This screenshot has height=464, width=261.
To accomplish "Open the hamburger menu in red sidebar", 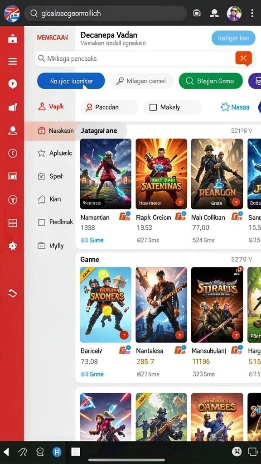I will (12, 62).
